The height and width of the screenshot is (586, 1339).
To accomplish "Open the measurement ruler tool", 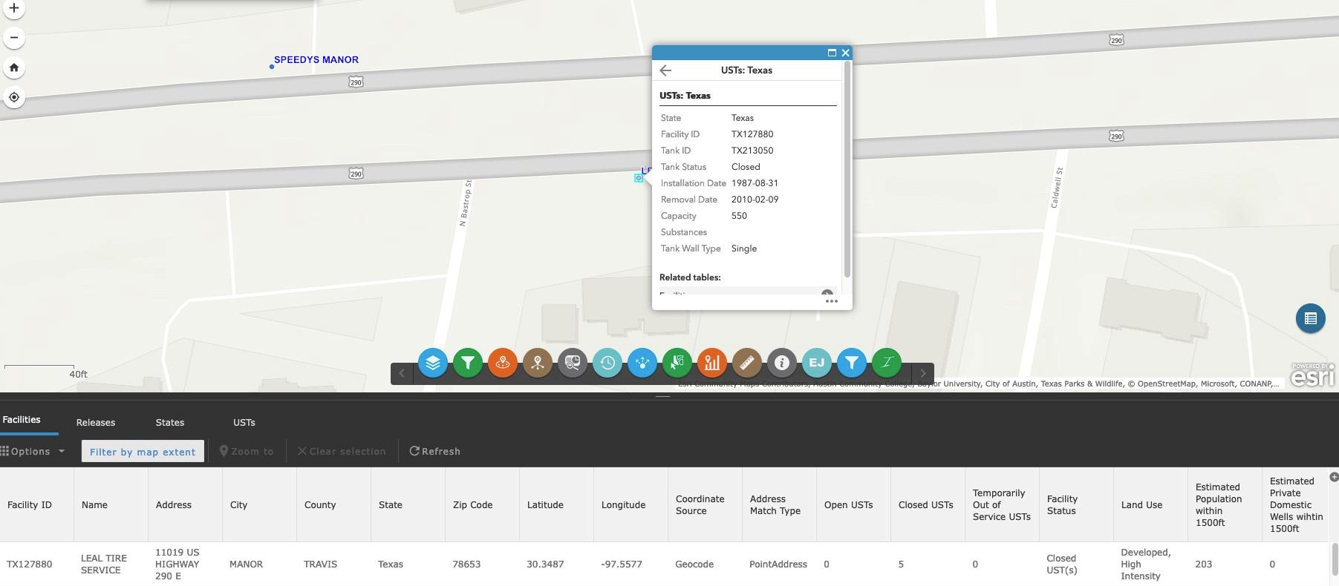I will coord(746,363).
